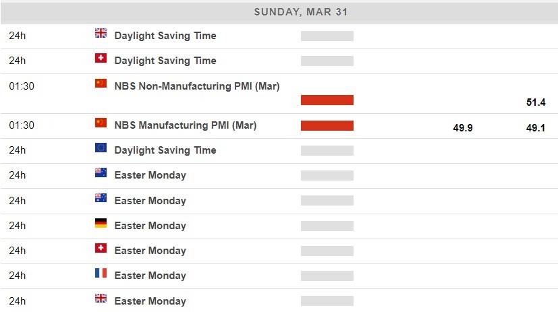Click the 01:30 time of NBS Manufacturing PMI
Image resolution: width=558 pixels, height=312 pixels.
(22, 125)
